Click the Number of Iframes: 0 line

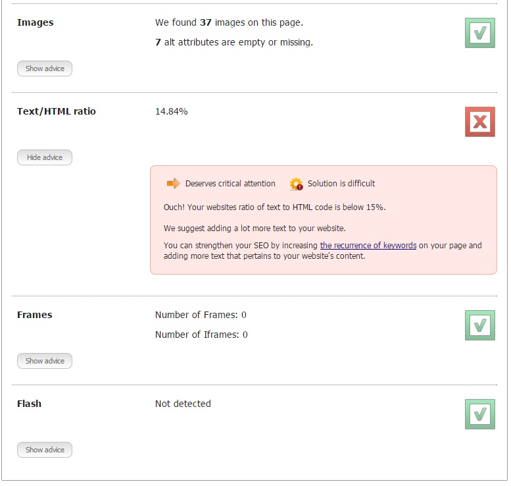point(201,335)
